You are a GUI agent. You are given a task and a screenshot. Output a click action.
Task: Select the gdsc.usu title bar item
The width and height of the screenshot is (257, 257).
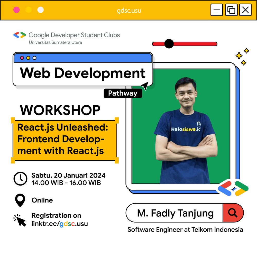pos(130,11)
